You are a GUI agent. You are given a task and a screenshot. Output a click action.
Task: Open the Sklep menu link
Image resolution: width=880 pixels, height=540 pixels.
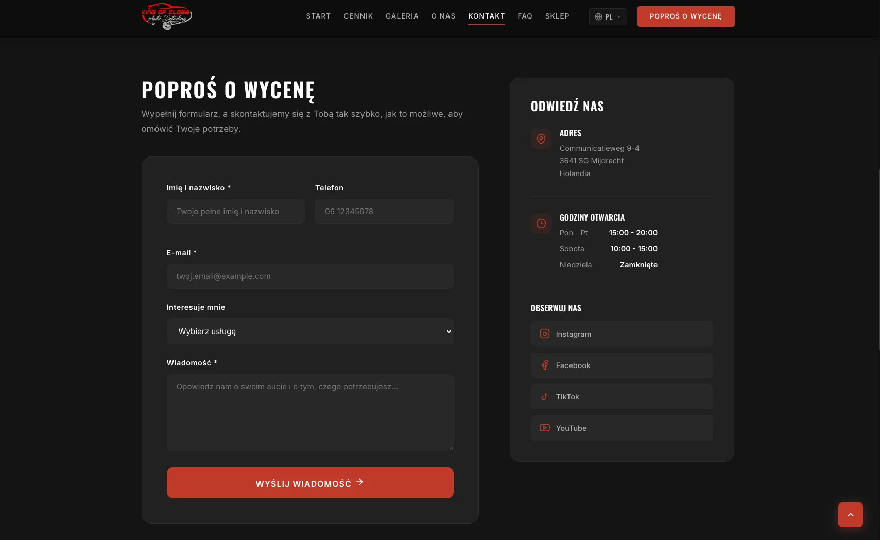click(557, 16)
